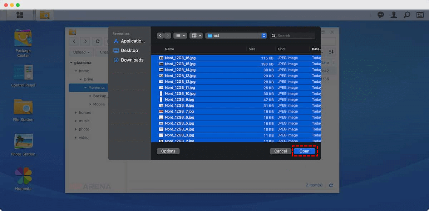Go forward in the file dialog
The image size is (429, 211).
coord(167,36)
